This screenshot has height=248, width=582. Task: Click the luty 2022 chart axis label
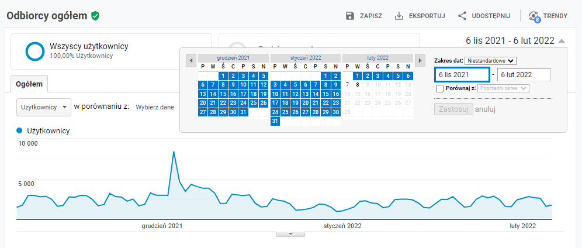click(522, 226)
